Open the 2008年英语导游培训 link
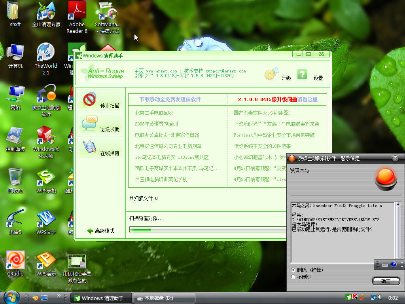 coord(156,124)
